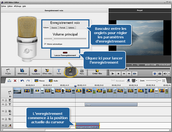Open the timeline view mode dropdown

[x=136, y=81]
